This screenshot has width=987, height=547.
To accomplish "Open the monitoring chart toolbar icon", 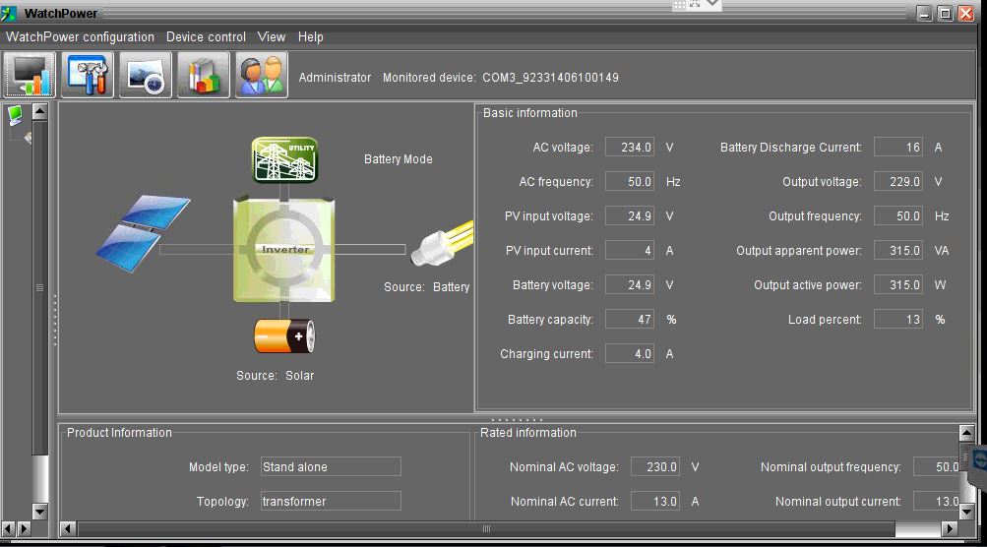I will tap(30, 75).
